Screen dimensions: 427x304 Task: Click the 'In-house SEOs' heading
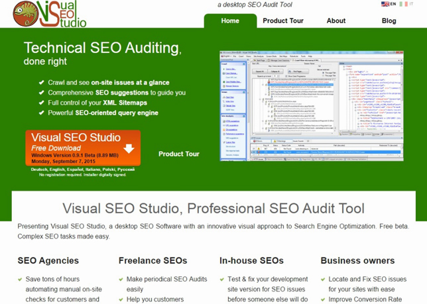click(251, 260)
